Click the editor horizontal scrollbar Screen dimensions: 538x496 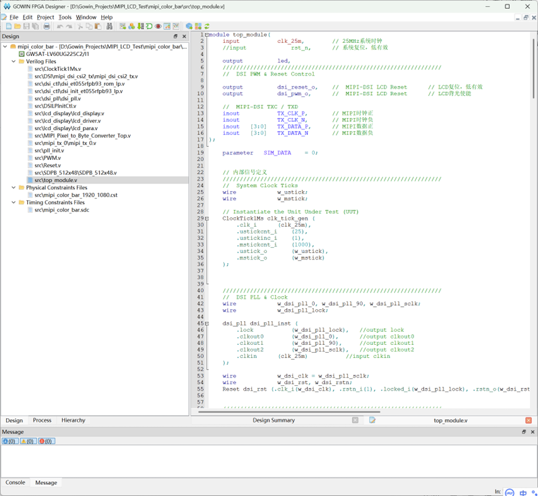(x=289, y=411)
